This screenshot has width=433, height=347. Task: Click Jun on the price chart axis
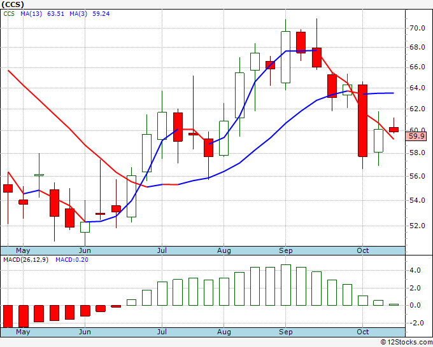click(85, 250)
